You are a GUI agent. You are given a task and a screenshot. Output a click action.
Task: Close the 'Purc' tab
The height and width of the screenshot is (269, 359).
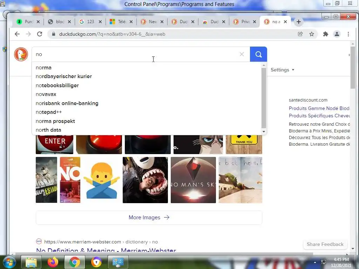(x=38, y=22)
